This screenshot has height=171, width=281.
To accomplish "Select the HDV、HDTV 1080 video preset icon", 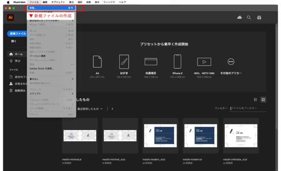I will (x=204, y=62).
